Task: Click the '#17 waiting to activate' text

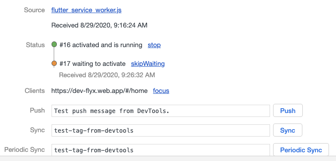Action: coord(93,64)
